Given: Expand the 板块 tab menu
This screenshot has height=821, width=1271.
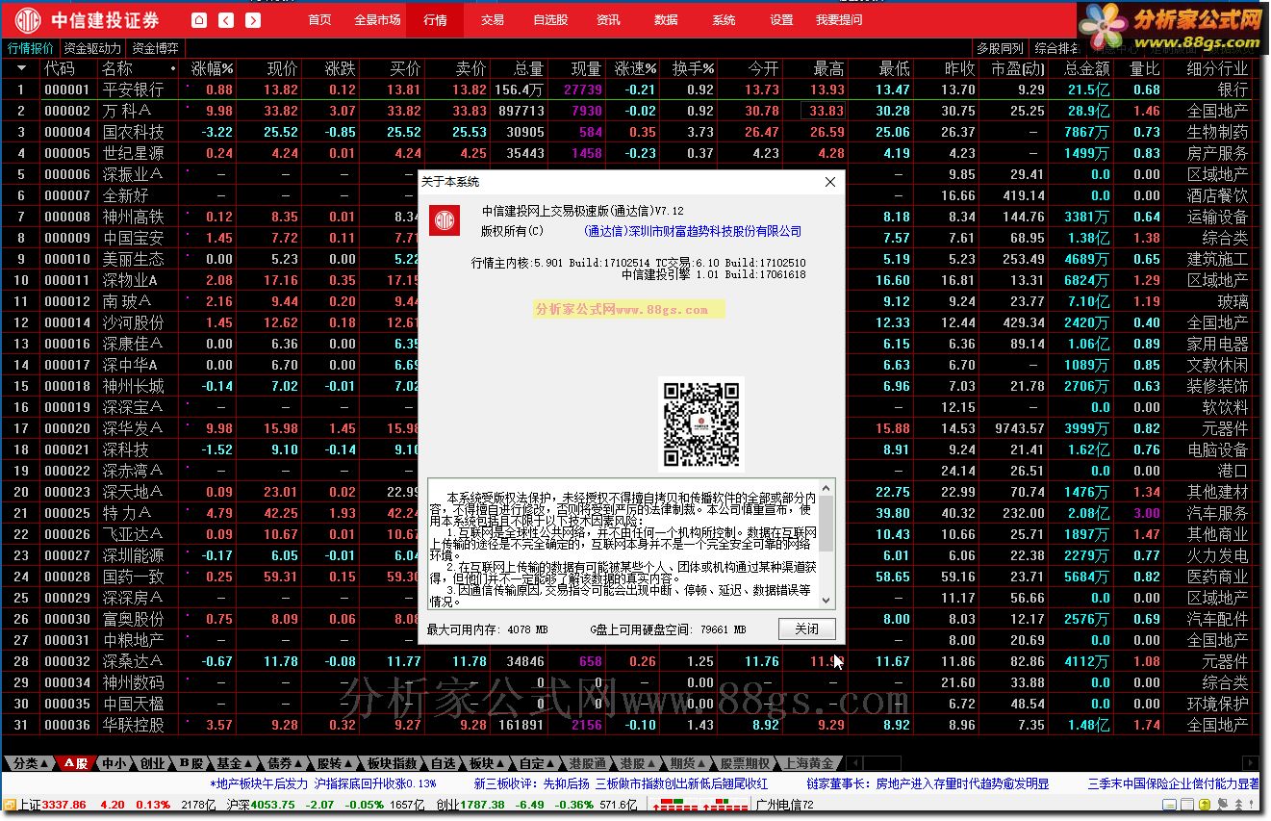Looking at the screenshot, I should click(x=501, y=763).
